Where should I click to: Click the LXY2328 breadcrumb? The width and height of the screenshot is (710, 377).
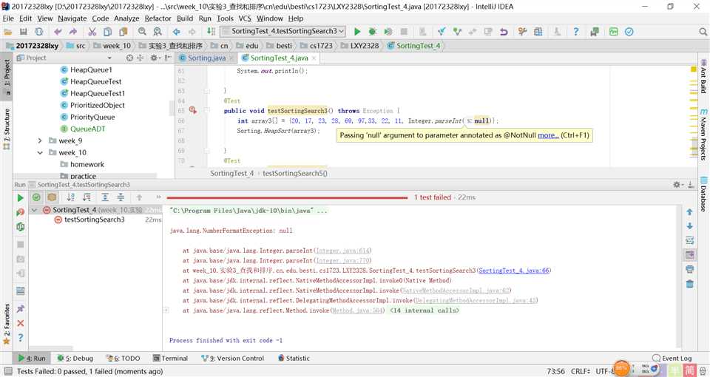(x=360, y=46)
